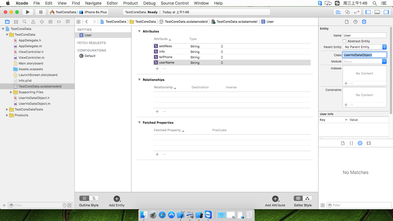Show the Project navigator
Viewport: 393px width, 221px height.
(7, 22)
